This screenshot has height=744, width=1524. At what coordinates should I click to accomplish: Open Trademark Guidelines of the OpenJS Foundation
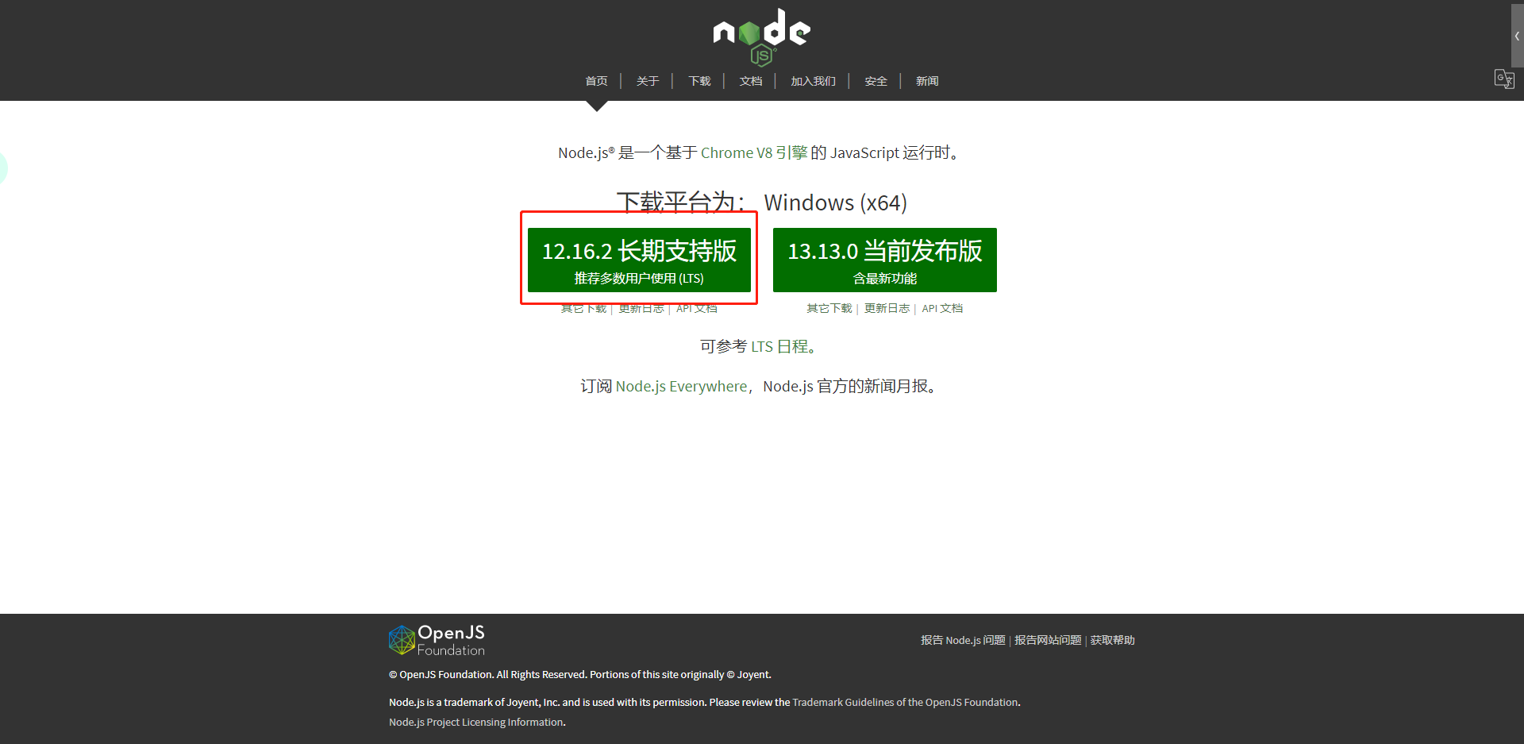905,702
